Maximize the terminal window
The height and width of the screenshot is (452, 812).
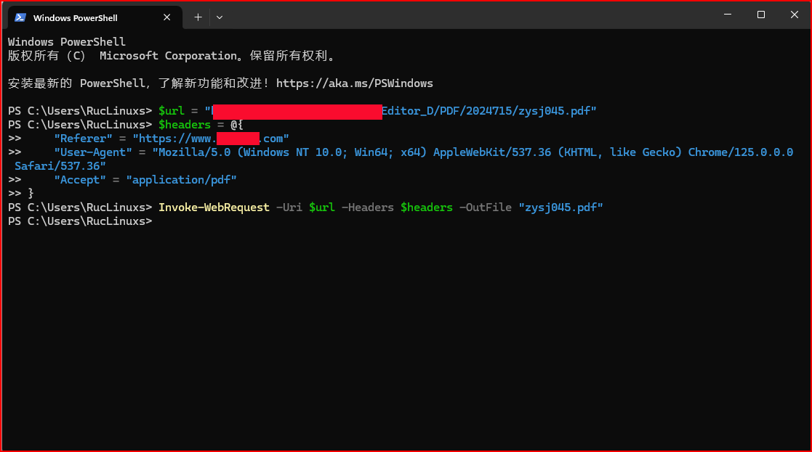760,15
